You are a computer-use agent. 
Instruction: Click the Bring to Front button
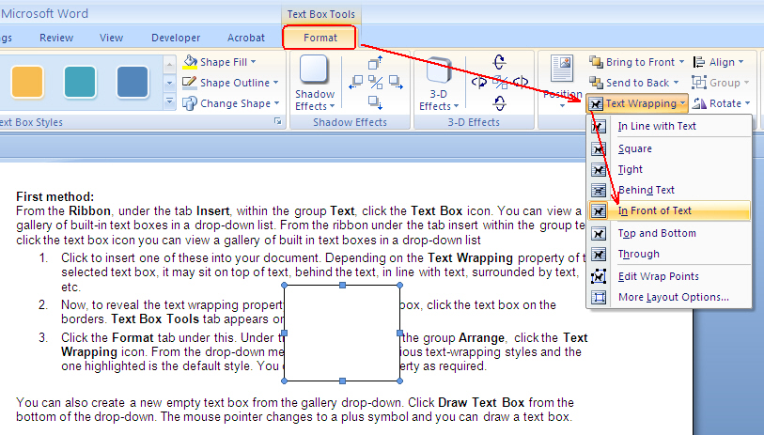pos(633,62)
